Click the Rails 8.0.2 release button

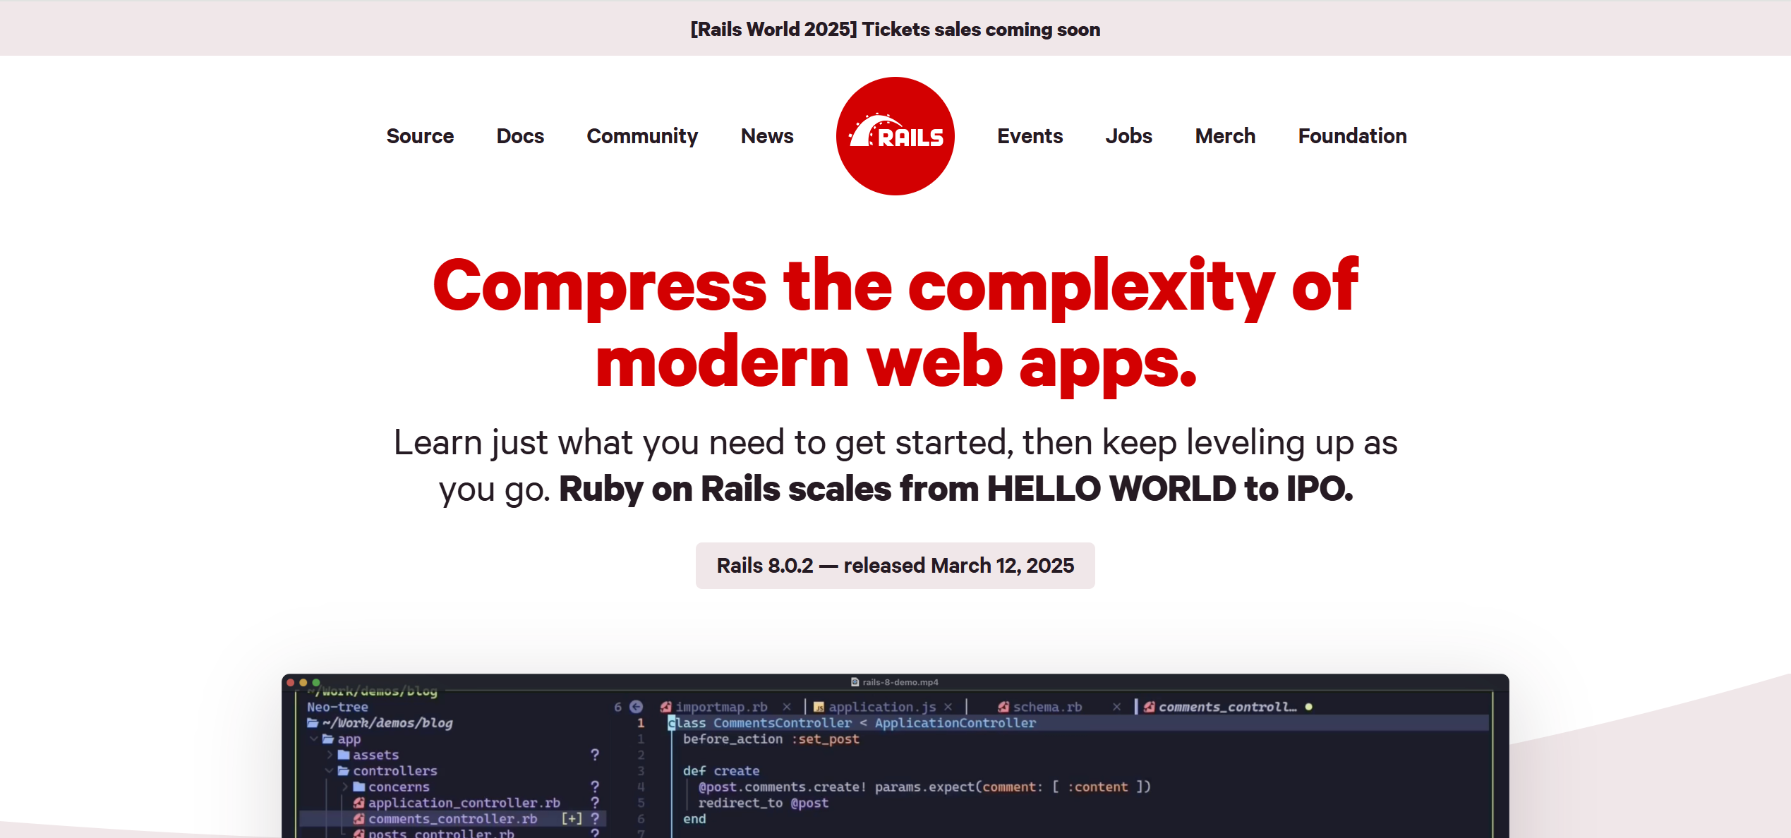pyautogui.click(x=895, y=566)
